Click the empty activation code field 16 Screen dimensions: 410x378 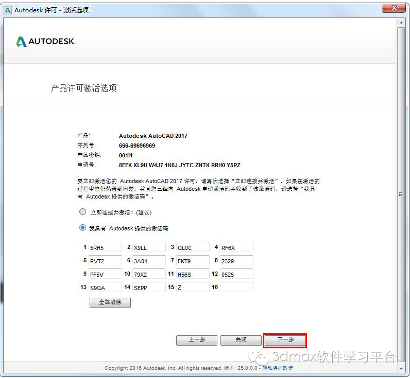[236, 287]
